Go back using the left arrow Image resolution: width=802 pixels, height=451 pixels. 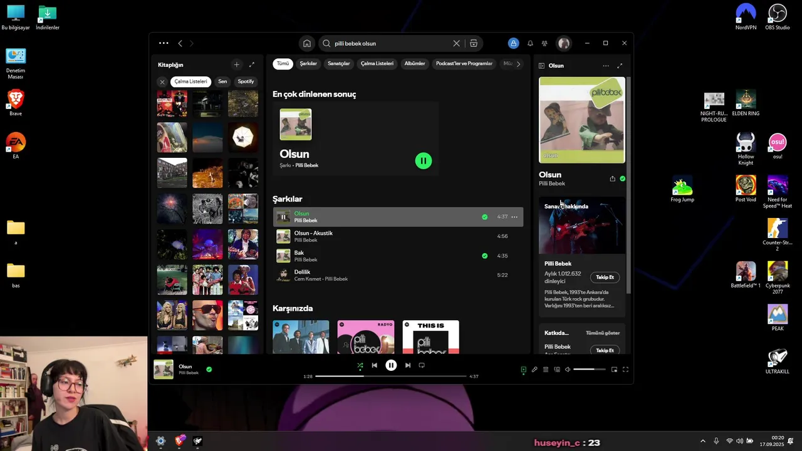click(180, 43)
